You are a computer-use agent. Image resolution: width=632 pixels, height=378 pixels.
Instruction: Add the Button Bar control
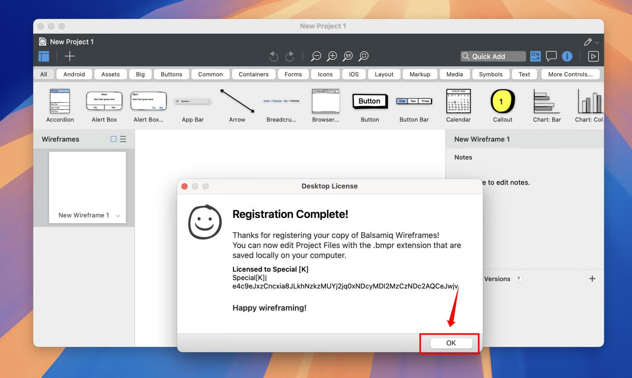point(414,106)
